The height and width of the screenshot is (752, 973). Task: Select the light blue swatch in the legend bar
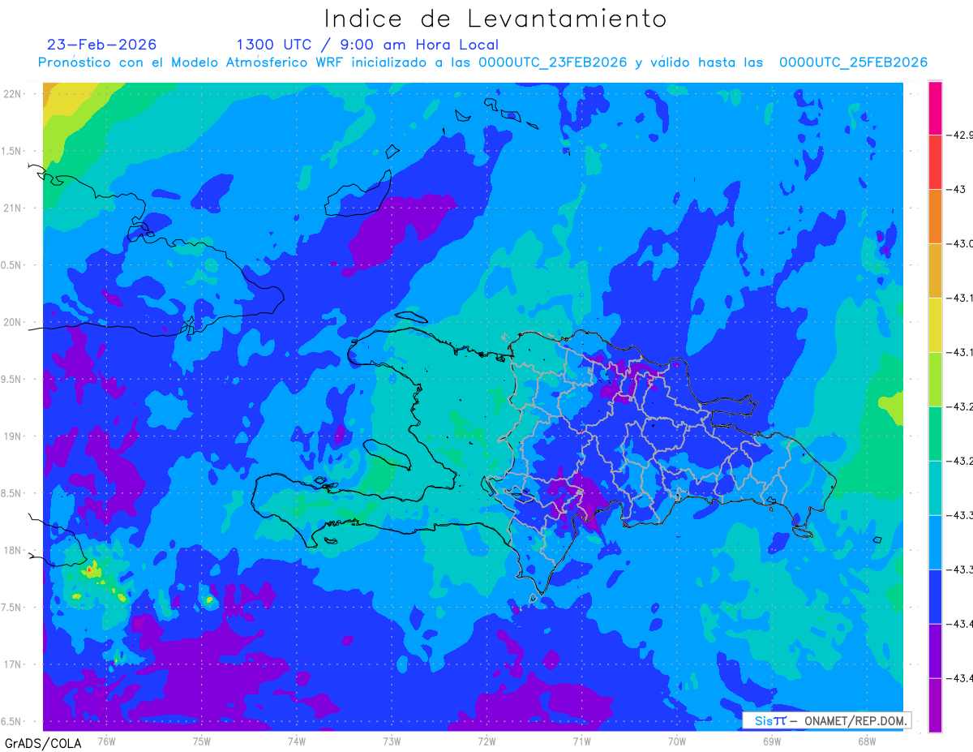[x=935, y=543]
